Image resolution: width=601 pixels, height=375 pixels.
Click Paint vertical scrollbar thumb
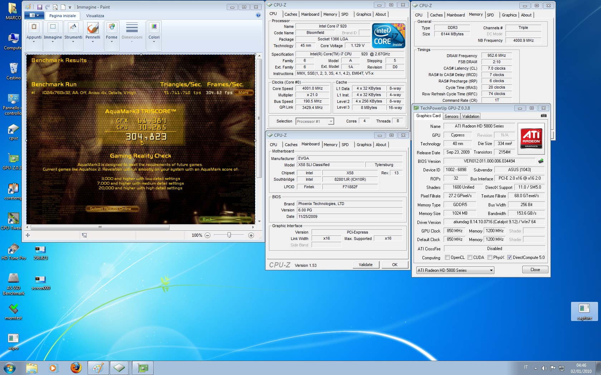(x=259, y=118)
